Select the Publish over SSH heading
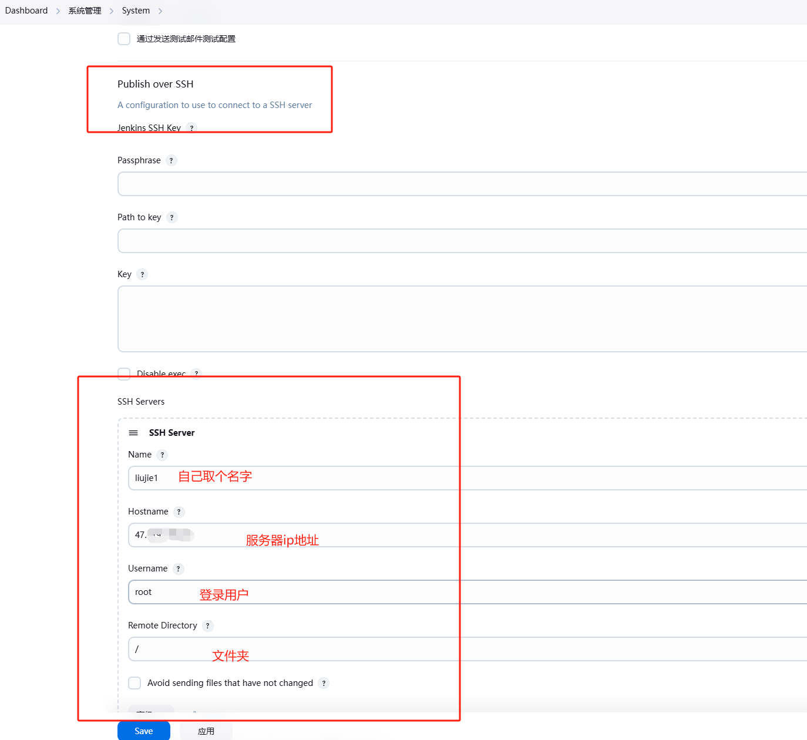The width and height of the screenshot is (807, 740). (x=156, y=84)
